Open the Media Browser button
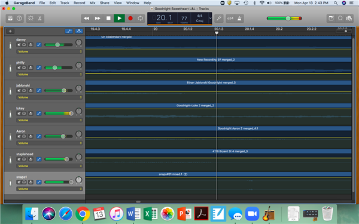Screen dimensions: 359x224 point(349,19)
